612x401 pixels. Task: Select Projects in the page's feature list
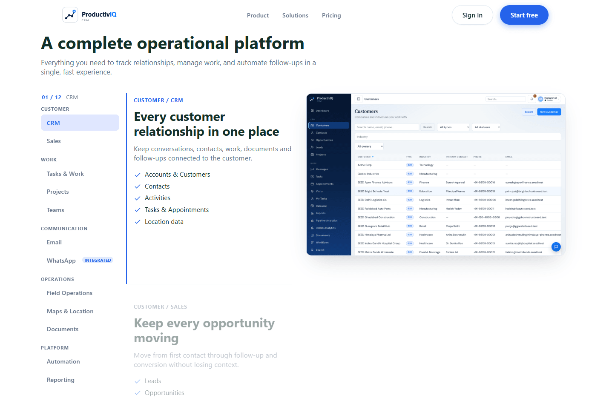[x=80, y=192]
